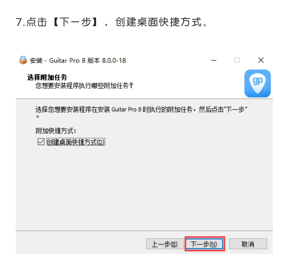
Task: Click the 您想要安装程序执行哪些附加任务 subtitle
Action: pos(84,86)
